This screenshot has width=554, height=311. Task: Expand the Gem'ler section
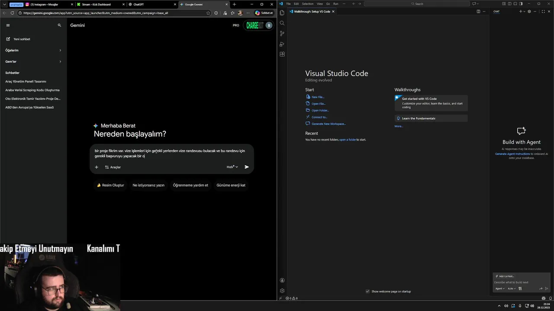[x=33, y=61]
